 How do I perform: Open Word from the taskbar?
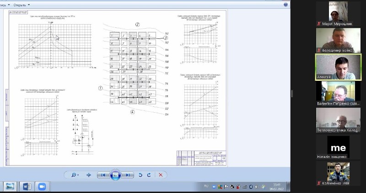tap(26, 187)
